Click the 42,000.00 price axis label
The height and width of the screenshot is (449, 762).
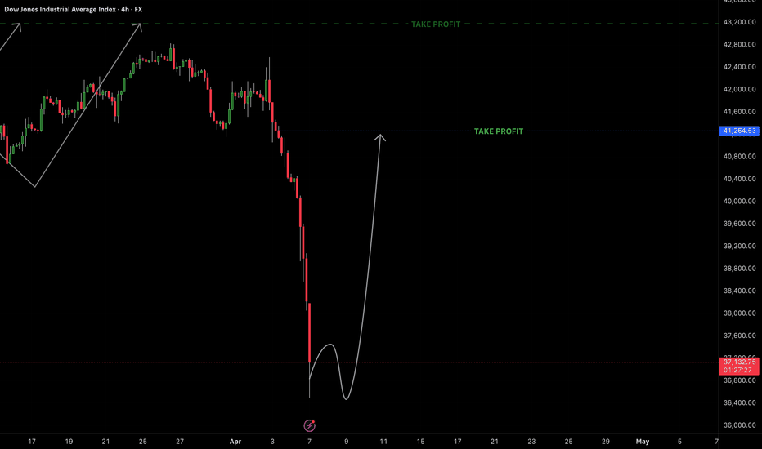coord(739,89)
